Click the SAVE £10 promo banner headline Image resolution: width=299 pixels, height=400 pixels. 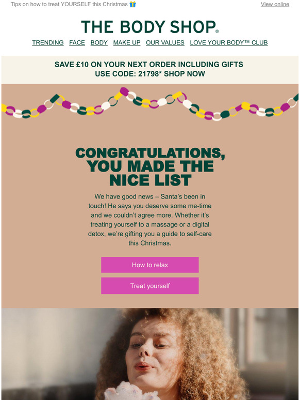(x=149, y=64)
